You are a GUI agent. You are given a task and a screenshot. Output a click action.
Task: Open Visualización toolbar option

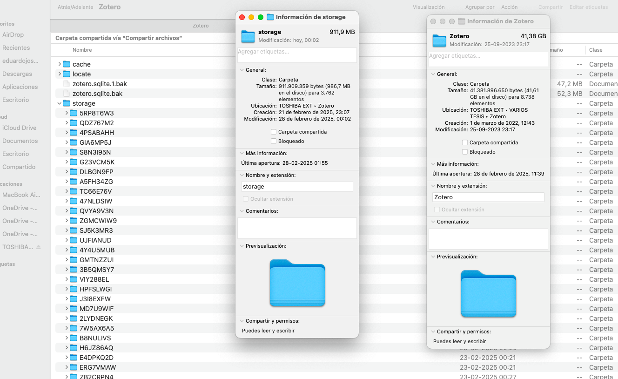point(429,7)
